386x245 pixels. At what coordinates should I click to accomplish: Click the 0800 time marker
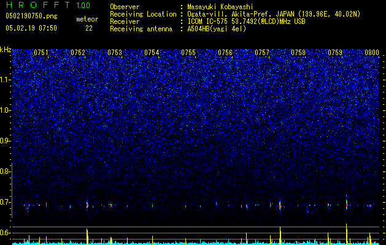click(372, 53)
